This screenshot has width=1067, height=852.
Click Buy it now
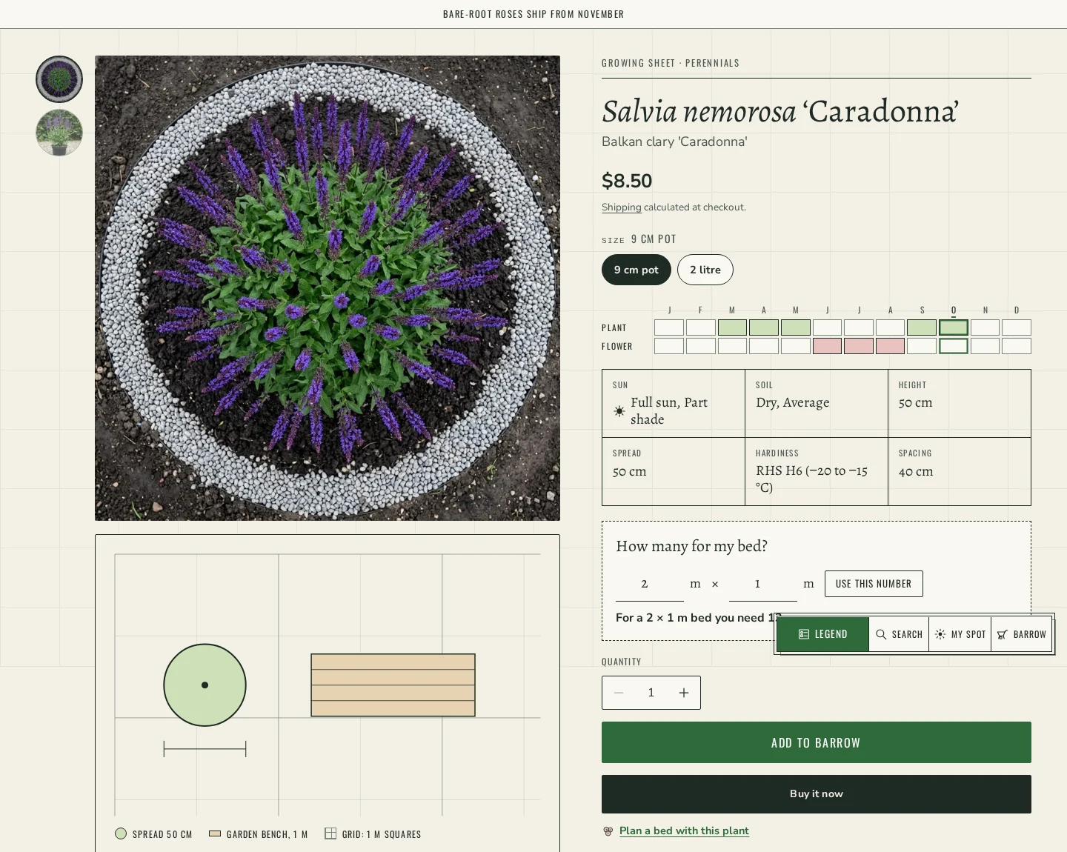coord(817,794)
